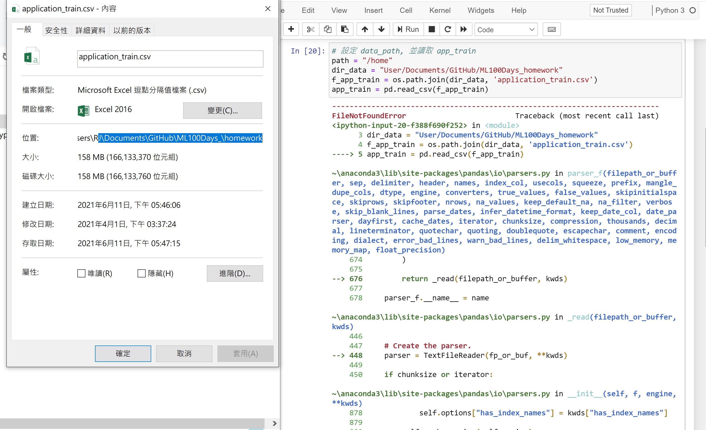
Task: Open the Cell menu in Jupyter
Action: (x=406, y=11)
